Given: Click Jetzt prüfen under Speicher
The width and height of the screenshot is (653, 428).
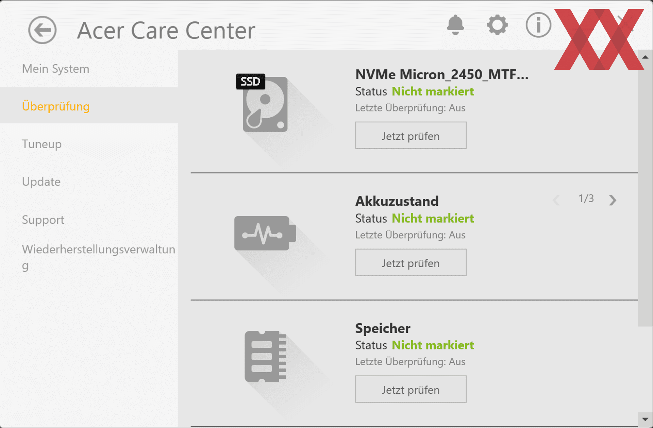Looking at the screenshot, I should (x=411, y=389).
